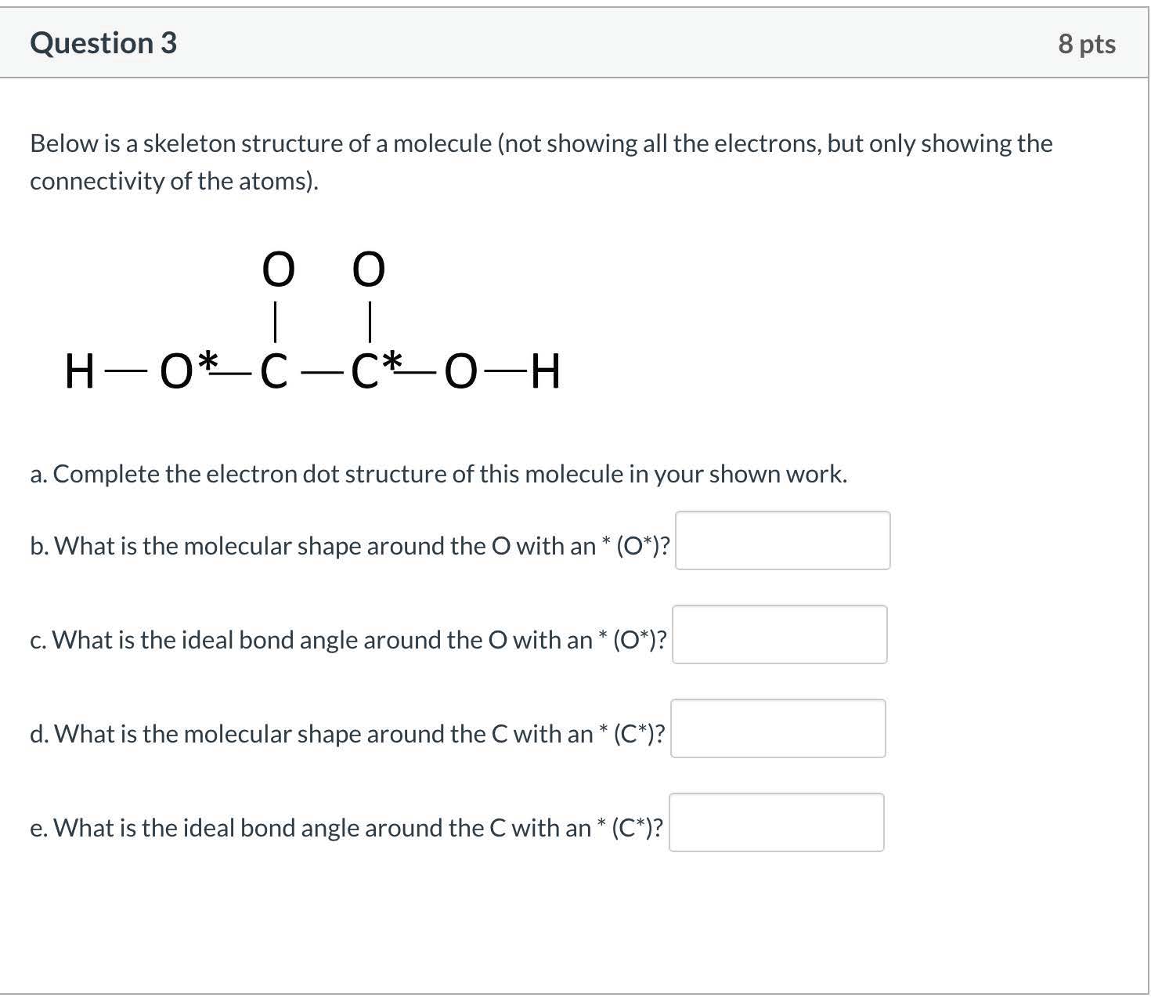
Task: Click the rightmost H atom in the structure
Action: (545, 372)
